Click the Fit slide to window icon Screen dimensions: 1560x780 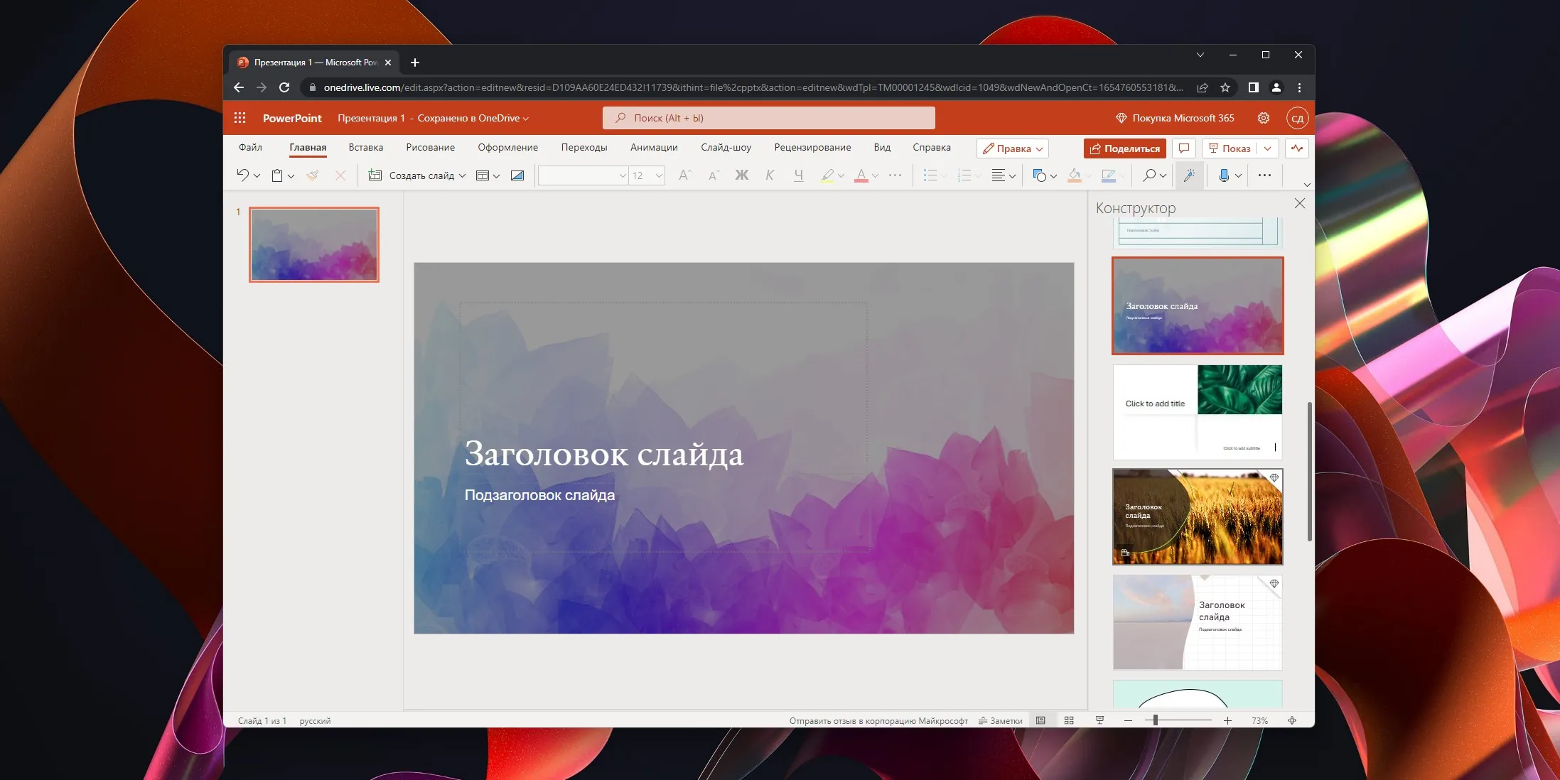point(1292,720)
